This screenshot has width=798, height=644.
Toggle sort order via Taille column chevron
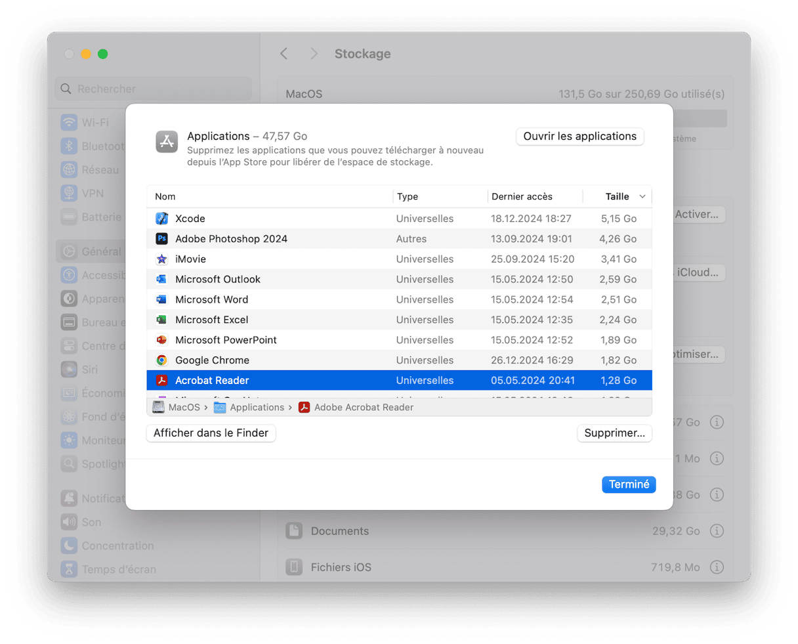642,196
